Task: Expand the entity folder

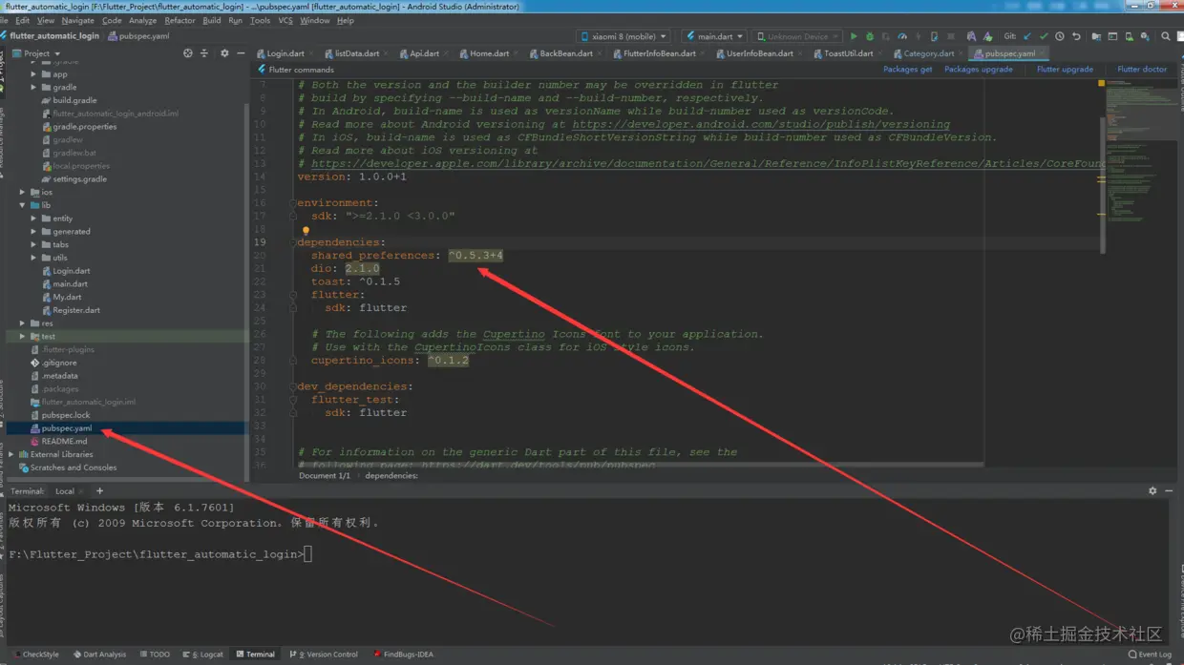Action: coord(34,218)
